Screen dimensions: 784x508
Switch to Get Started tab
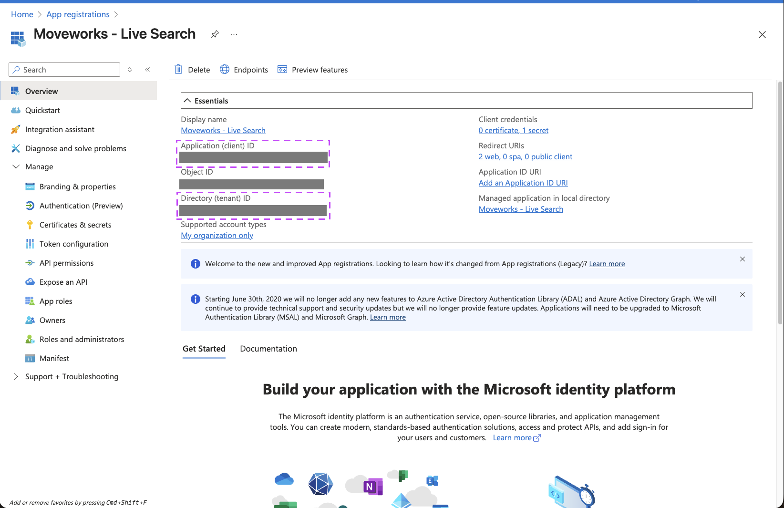[204, 349]
